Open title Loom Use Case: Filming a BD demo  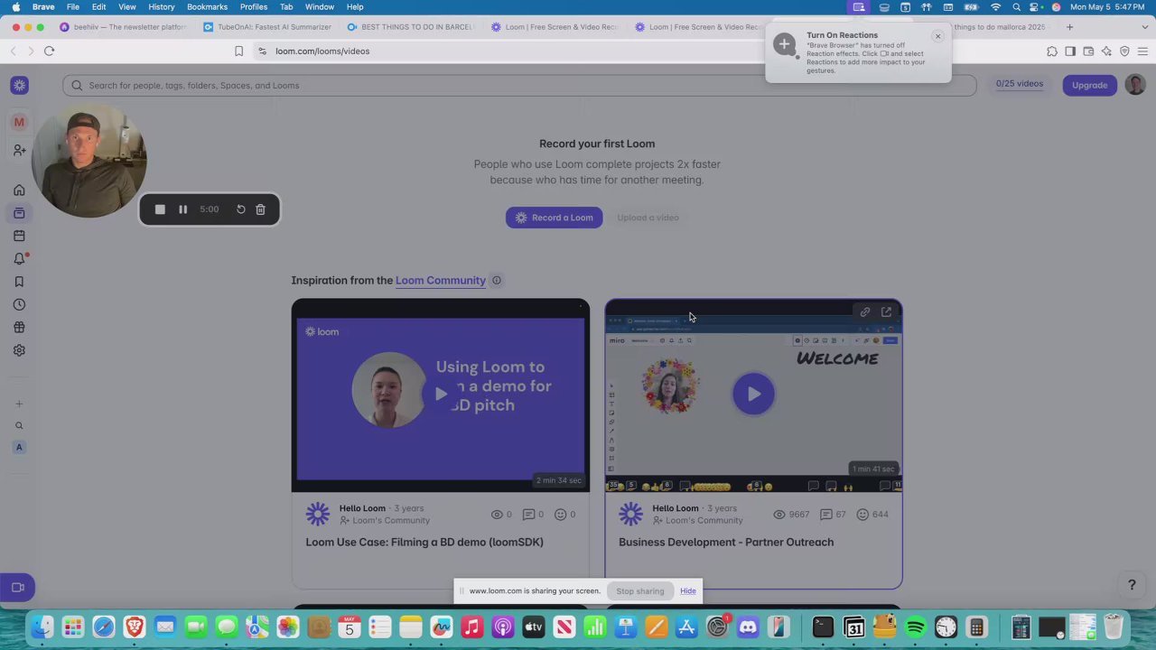(424, 542)
